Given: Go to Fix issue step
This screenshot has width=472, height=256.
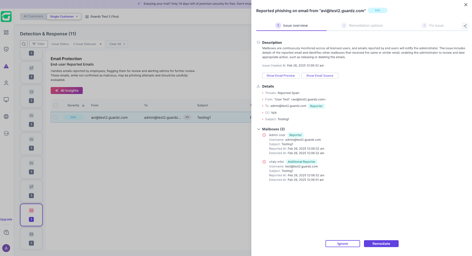Looking at the screenshot, I should tap(432, 25).
